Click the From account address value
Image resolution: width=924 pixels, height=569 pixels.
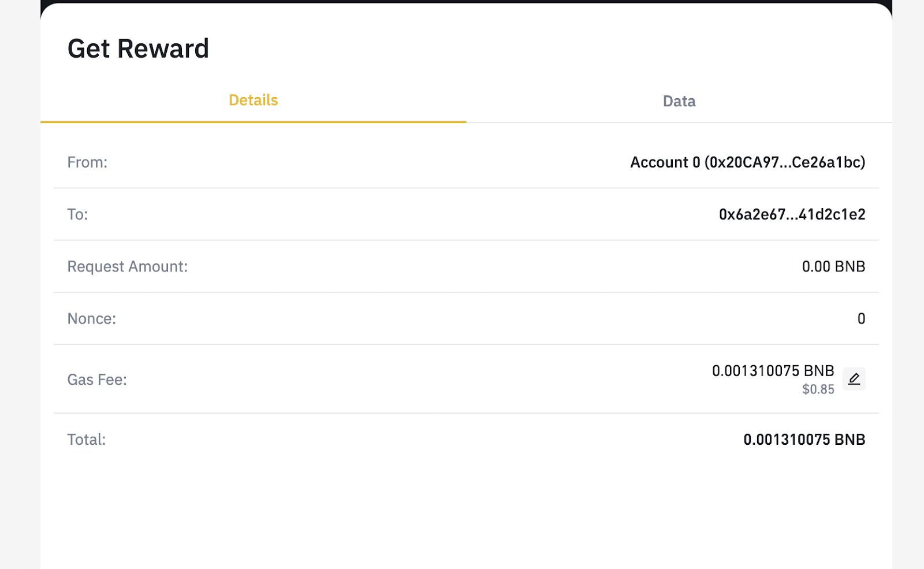(747, 162)
